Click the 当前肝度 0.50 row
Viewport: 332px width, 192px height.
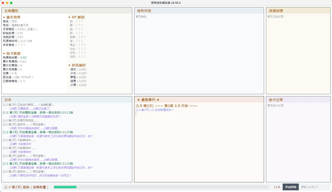click(x=13, y=37)
